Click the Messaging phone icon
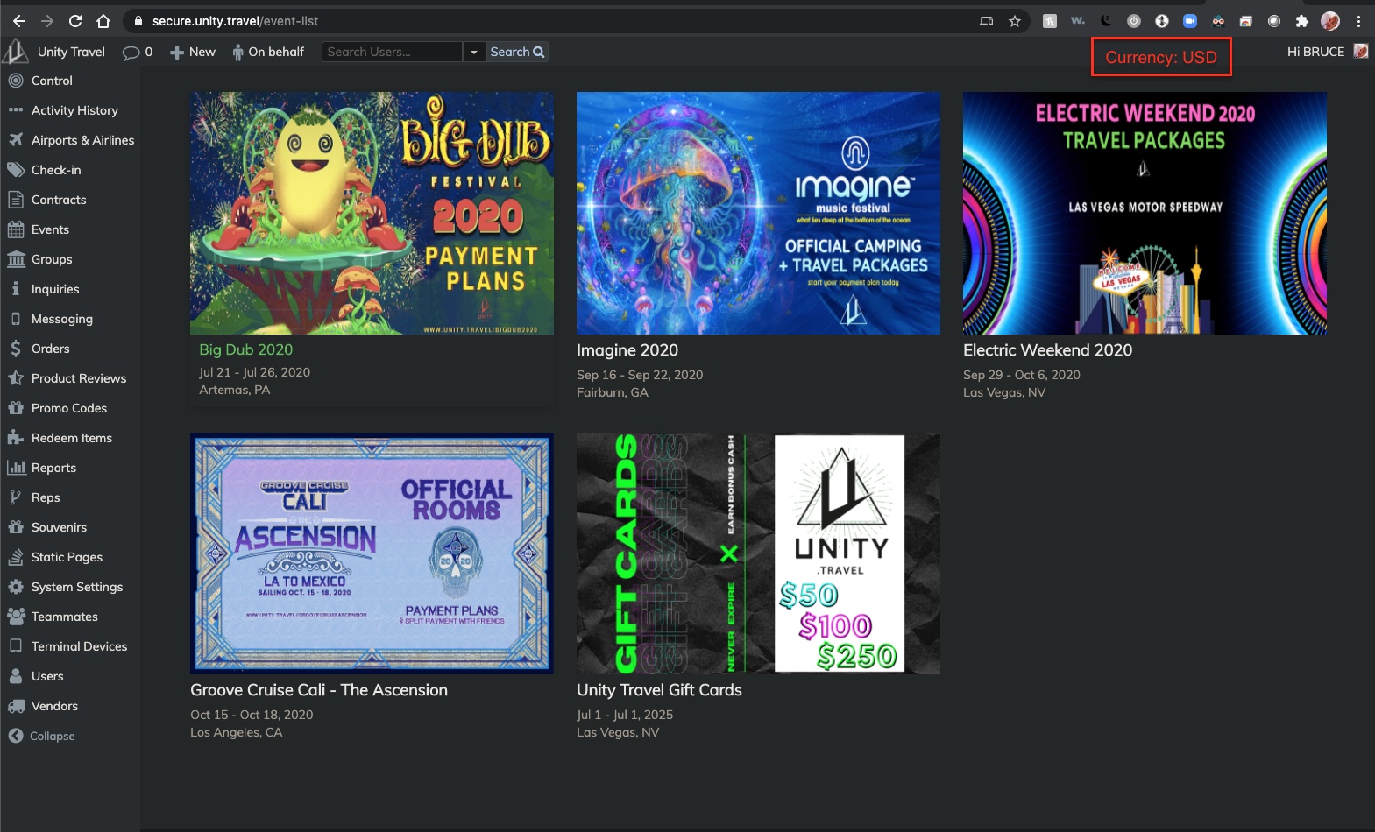 click(16, 319)
